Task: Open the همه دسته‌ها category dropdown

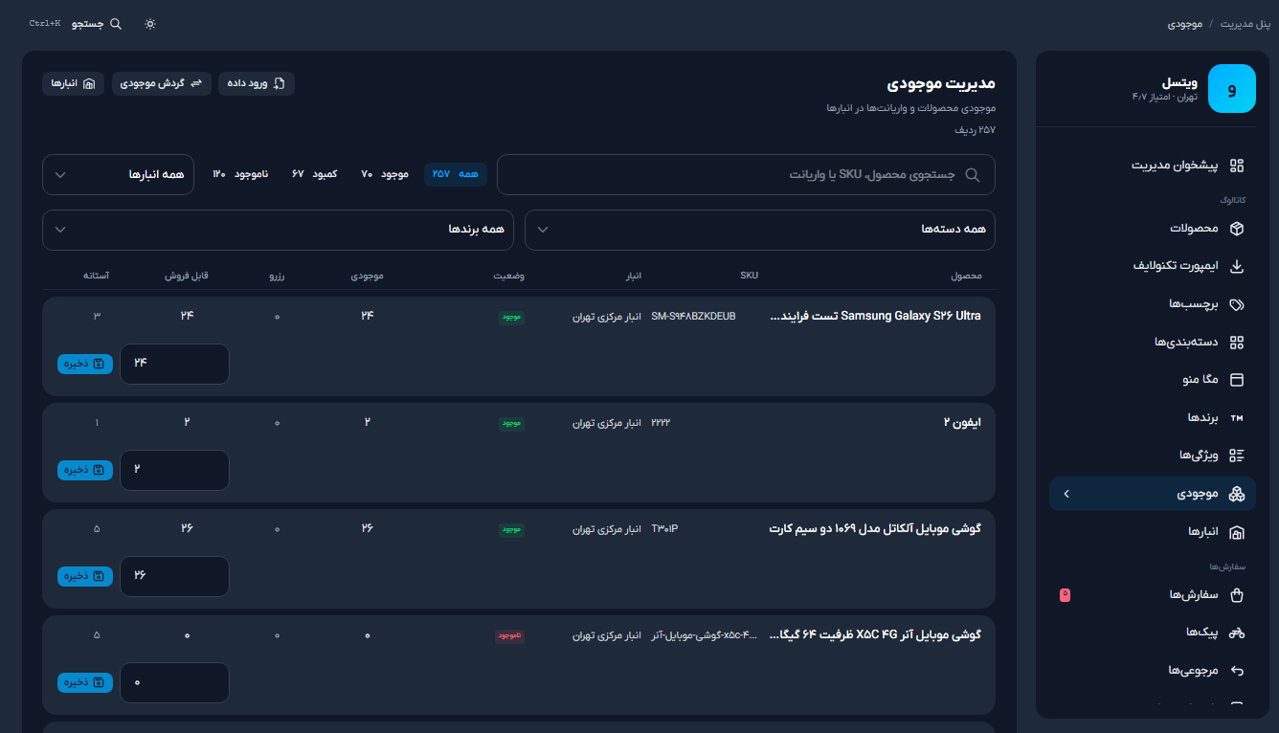Action: coord(760,230)
